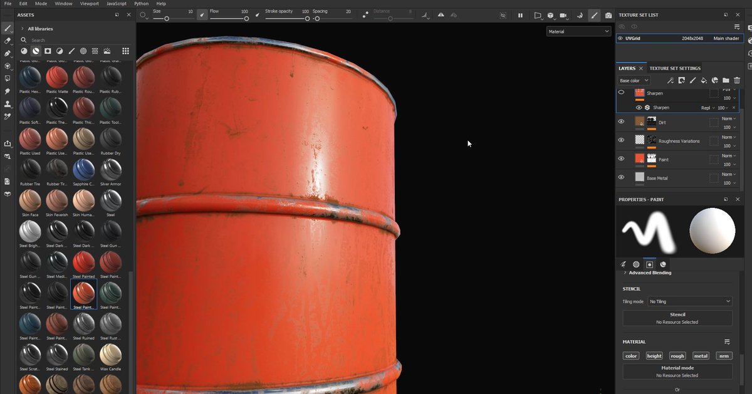Hide the Dirt layer

[621, 122]
